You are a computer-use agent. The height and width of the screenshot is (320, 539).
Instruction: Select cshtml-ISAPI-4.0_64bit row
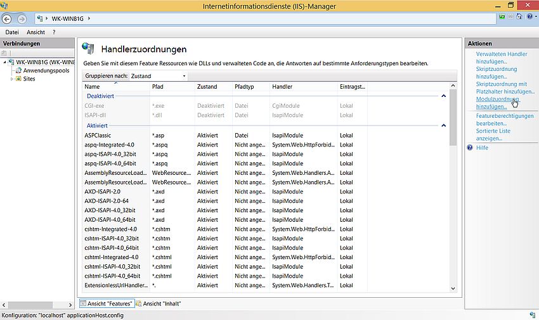[225, 276]
